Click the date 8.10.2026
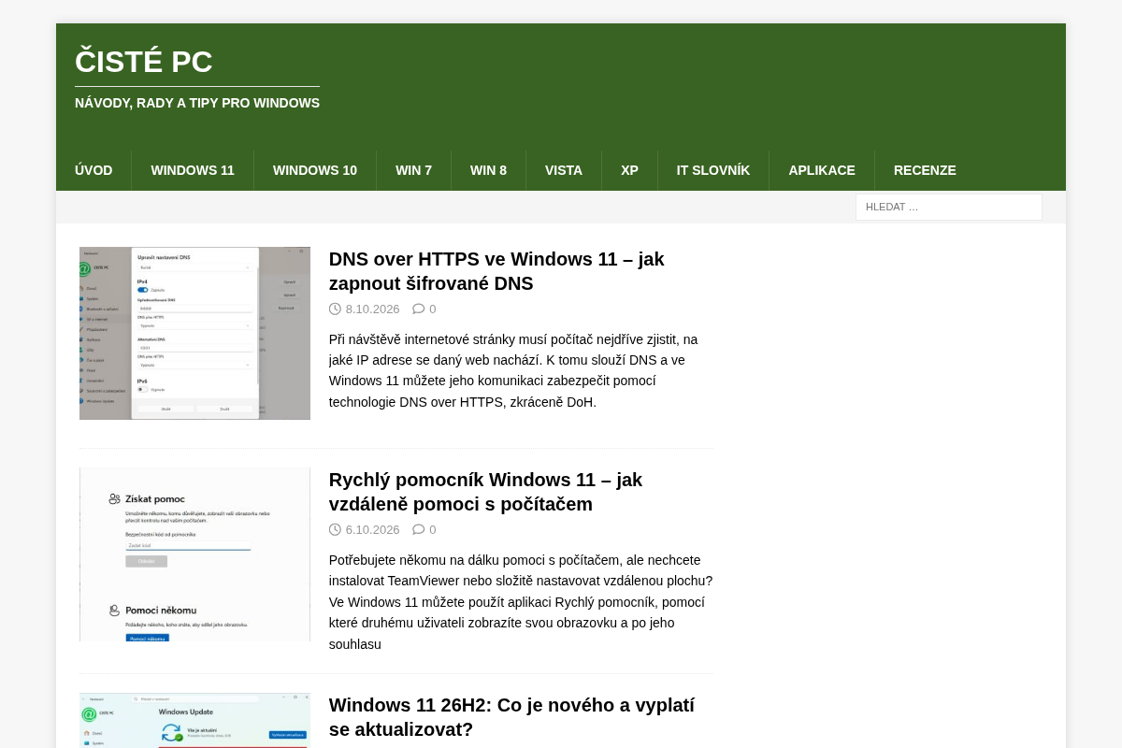Viewport: 1122px width, 748px height. 372,309
